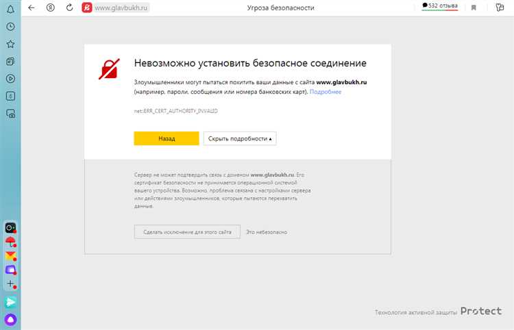The image size is (514, 330).
Task: Open collections icon in sidebar
Action: (x=10, y=61)
